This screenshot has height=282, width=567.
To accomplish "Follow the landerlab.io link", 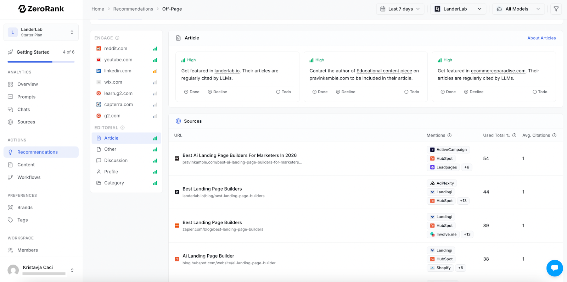I will click(227, 71).
